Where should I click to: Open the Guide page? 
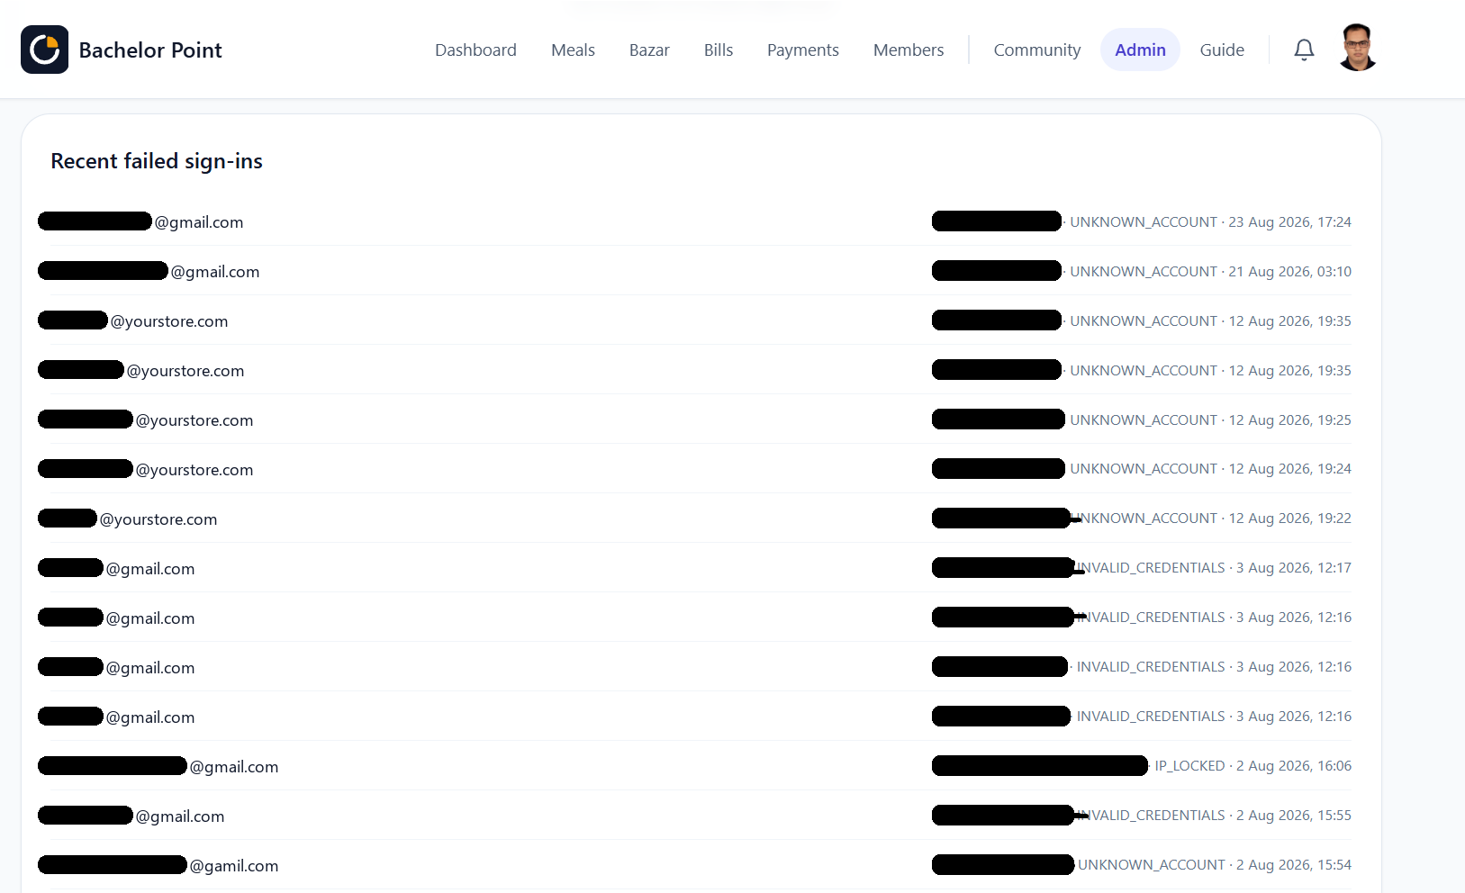tap(1222, 50)
